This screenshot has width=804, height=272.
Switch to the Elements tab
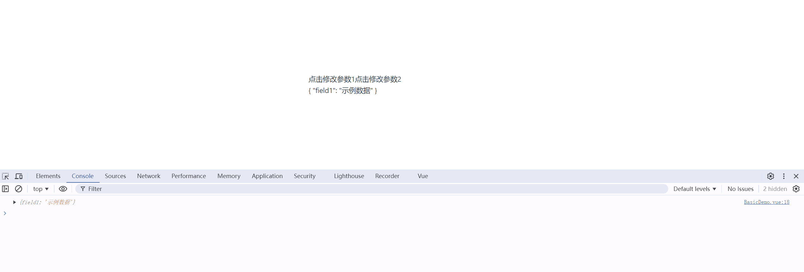tap(48, 176)
